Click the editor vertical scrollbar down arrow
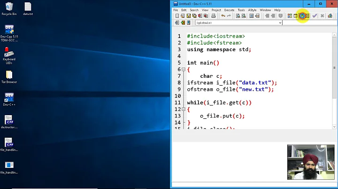The height and width of the screenshot is (189, 338). point(335,126)
